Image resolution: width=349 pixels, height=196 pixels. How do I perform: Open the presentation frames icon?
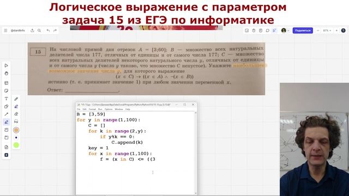click(x=261, y=30)
